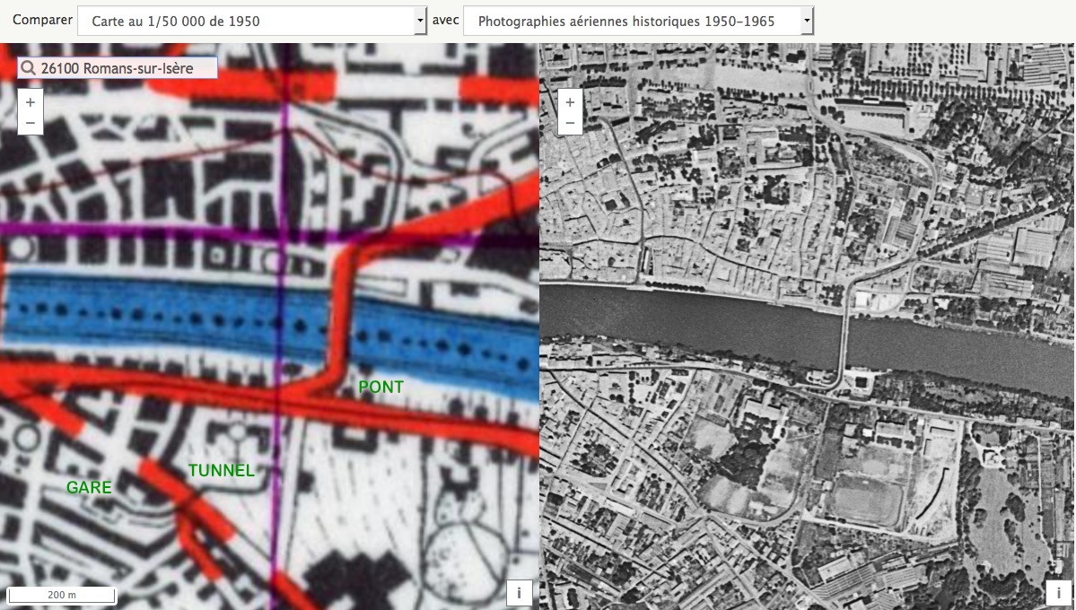1076x610 pixels.
Task: Click the search magnifier icon
Action: [x=28, y=68]
